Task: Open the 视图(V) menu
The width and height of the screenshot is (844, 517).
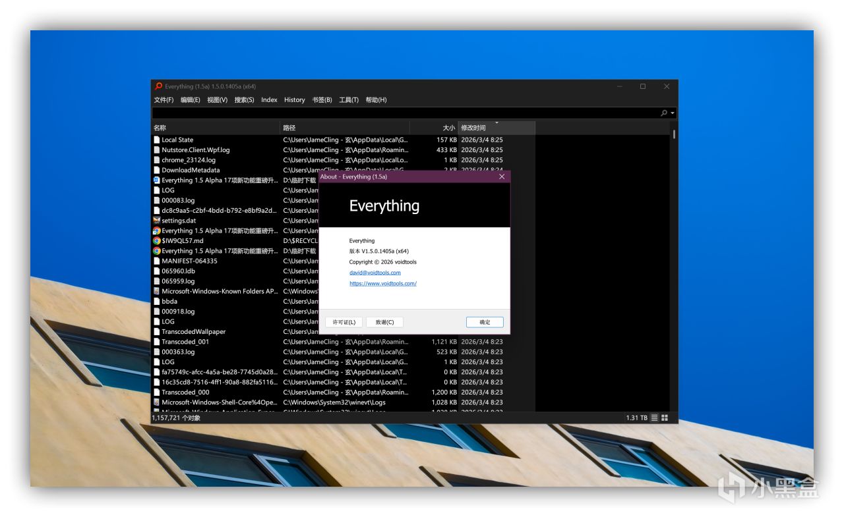Action: coord(217,100)
